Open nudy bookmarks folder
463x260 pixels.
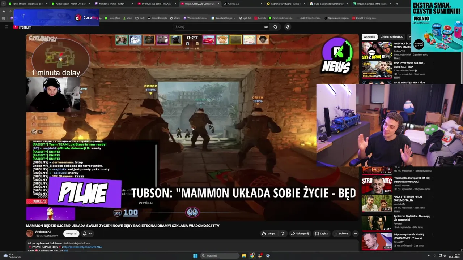[x=140, y=18]
